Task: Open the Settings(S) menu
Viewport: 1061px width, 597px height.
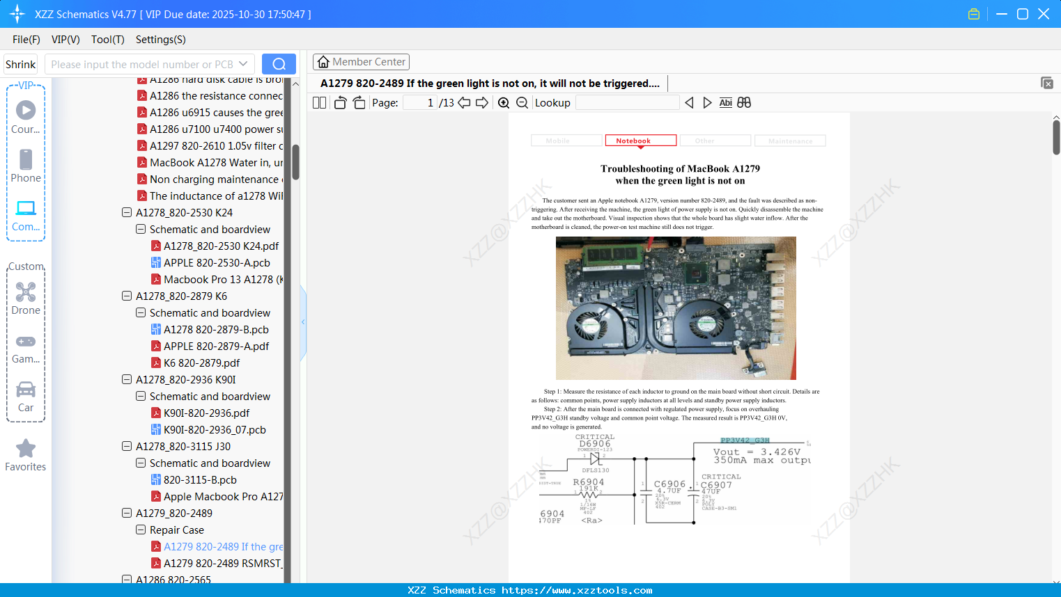Action: [x=161, y=40]
